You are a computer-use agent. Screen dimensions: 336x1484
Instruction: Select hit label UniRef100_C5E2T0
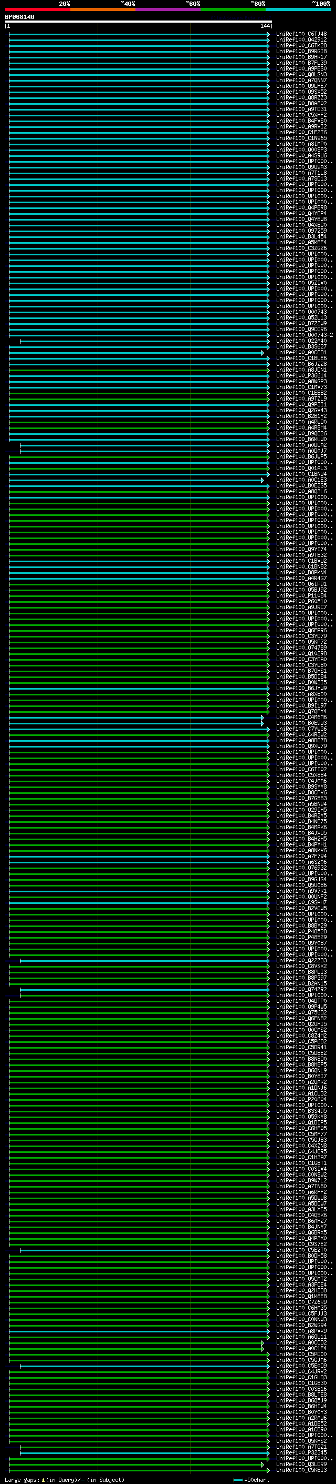coord(301,1250)
